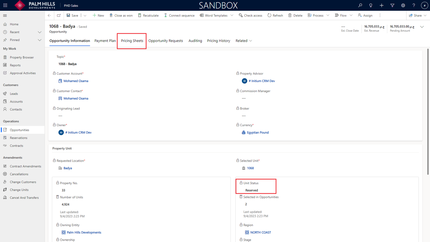Screen dimensions: 430x242
Task: Open the app launcher waffle icon
Action: [x=5, y=5]
